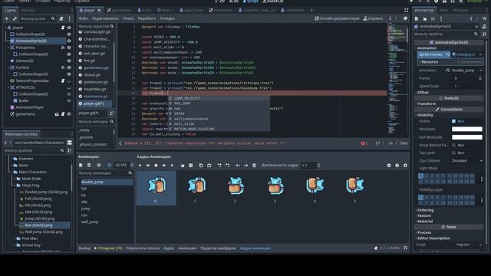Open the PickupArea node signals icon
Viewport: 491px width, 276px height.
point(63,48)
